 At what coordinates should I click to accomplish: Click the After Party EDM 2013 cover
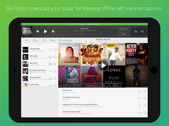click(137, 54)
